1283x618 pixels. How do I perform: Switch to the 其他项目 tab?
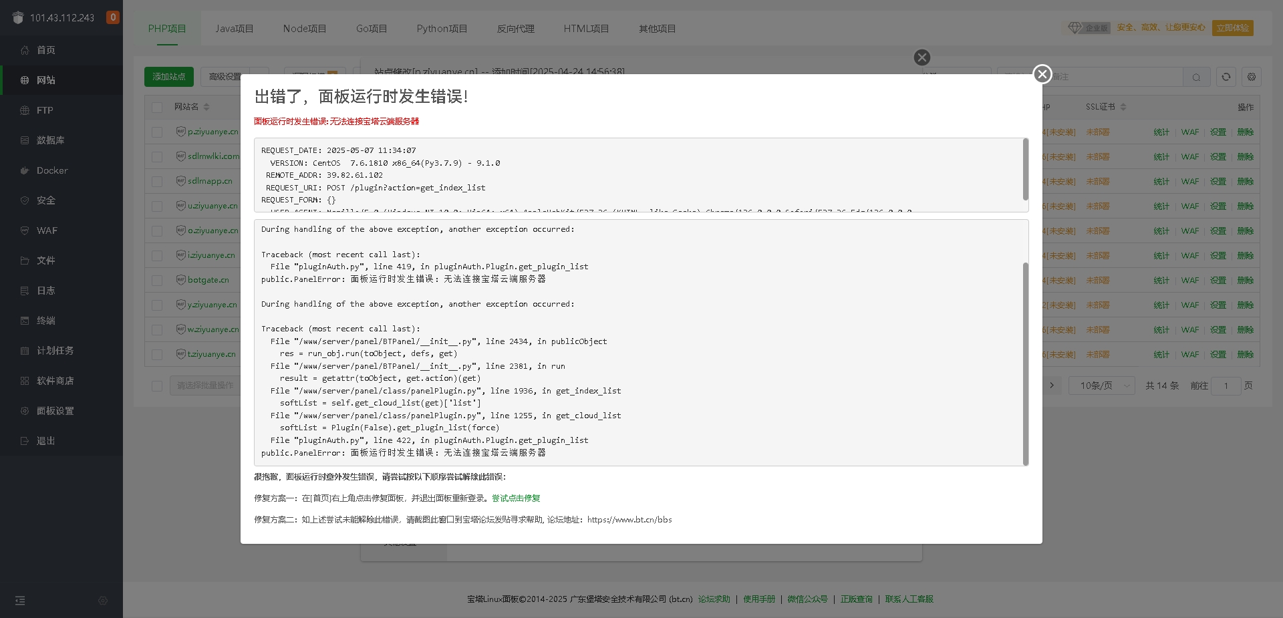657,29
